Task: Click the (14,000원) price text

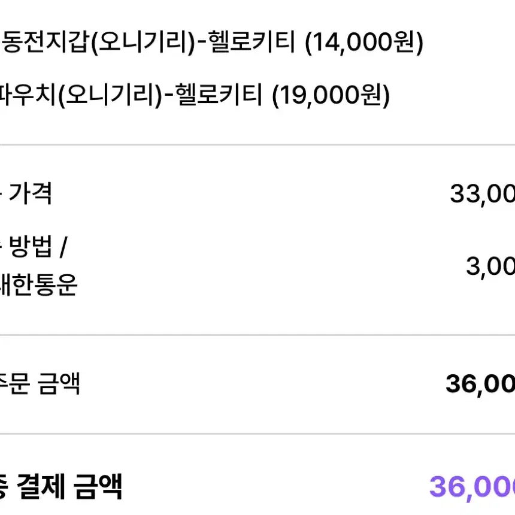Action: point(364,43)
